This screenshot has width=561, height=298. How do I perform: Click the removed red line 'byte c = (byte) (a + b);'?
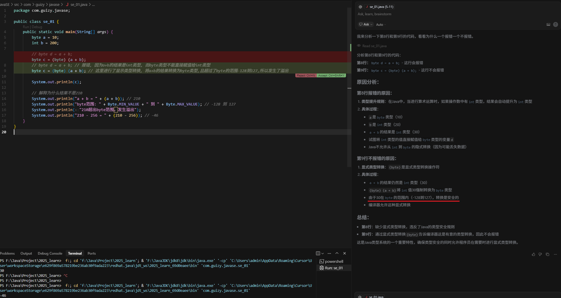(59, 60)
